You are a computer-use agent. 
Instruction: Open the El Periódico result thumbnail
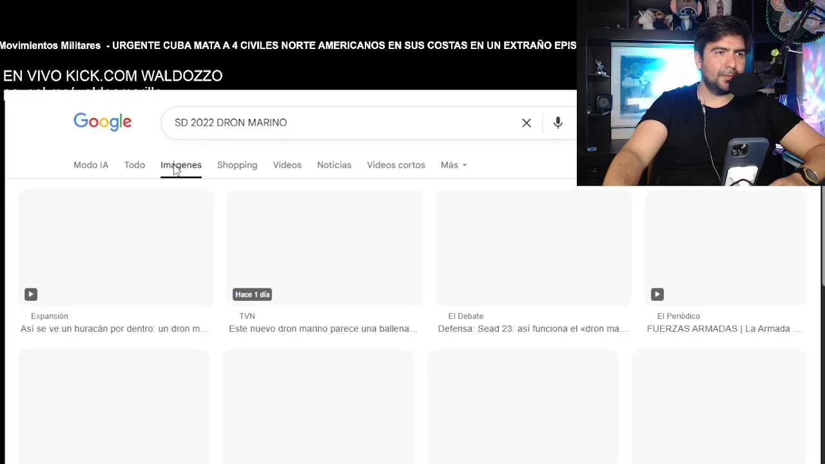coord(726,248)
